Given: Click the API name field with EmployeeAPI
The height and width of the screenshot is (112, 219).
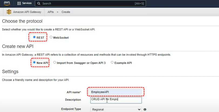Looking at the screenshot, I should coord(116,92).
